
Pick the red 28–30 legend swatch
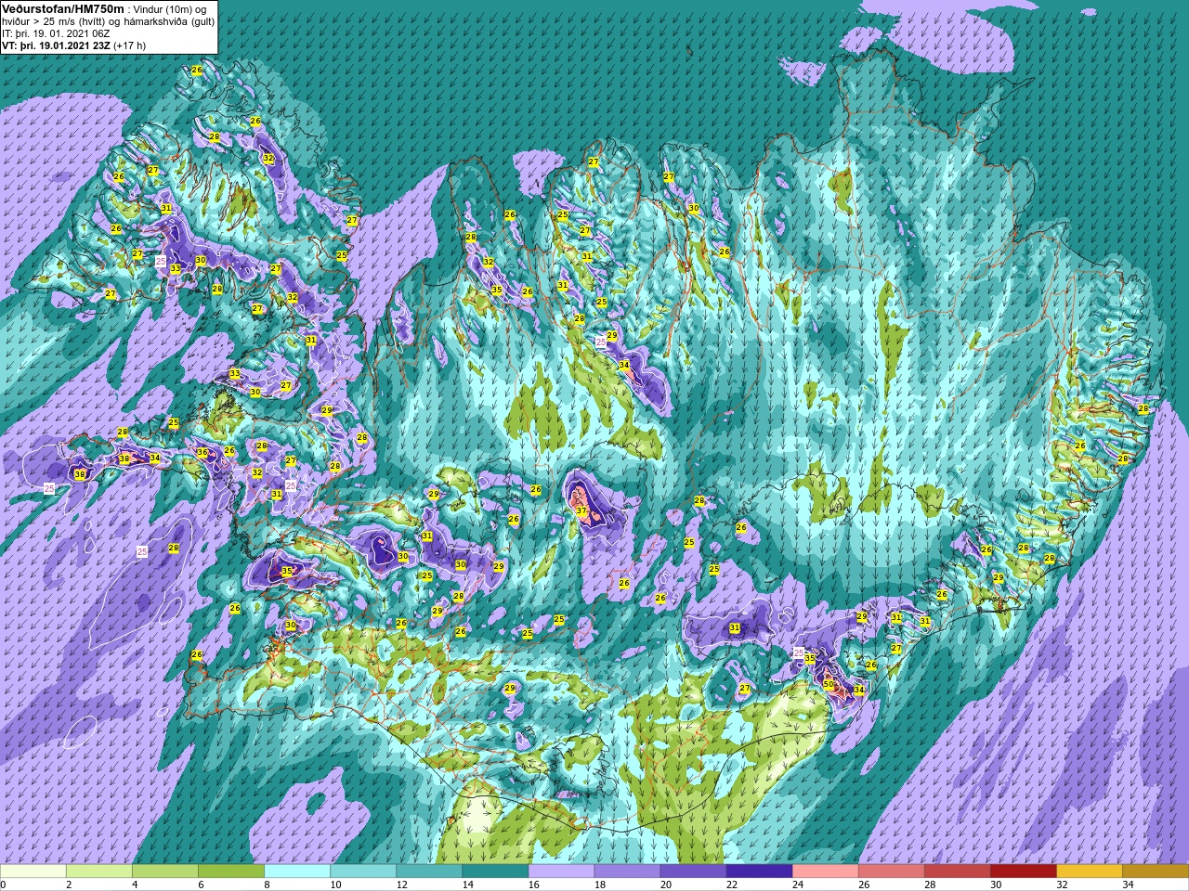click(x=957, y=872)
